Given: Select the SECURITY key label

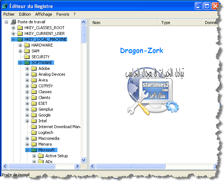Looking at the screenshot, I should (x=41, y=57).
